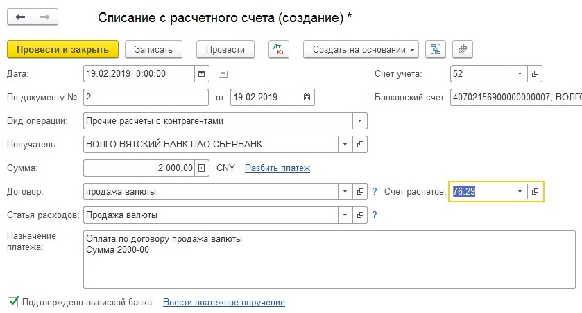582x313 pixels.
Task: Open calendar picker for Дата field
Action: pyautogui.click(x=201, y=73)
